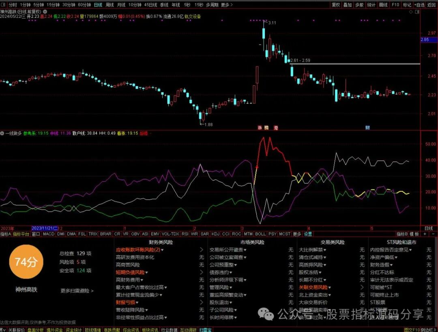Open arrow for 关联交易风险 details
Screen dimensions: 438x332
[362, 287]
